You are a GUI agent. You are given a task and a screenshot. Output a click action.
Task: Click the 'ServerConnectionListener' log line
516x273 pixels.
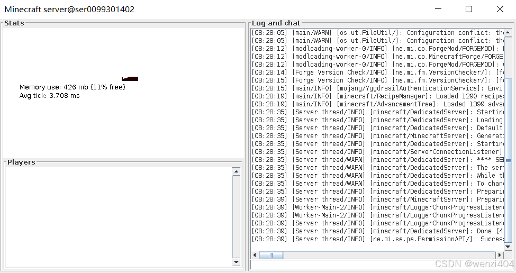377,152
